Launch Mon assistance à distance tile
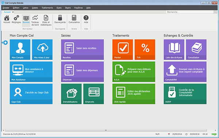Viewport: 219px width, 138px height. tap(31, 72)
